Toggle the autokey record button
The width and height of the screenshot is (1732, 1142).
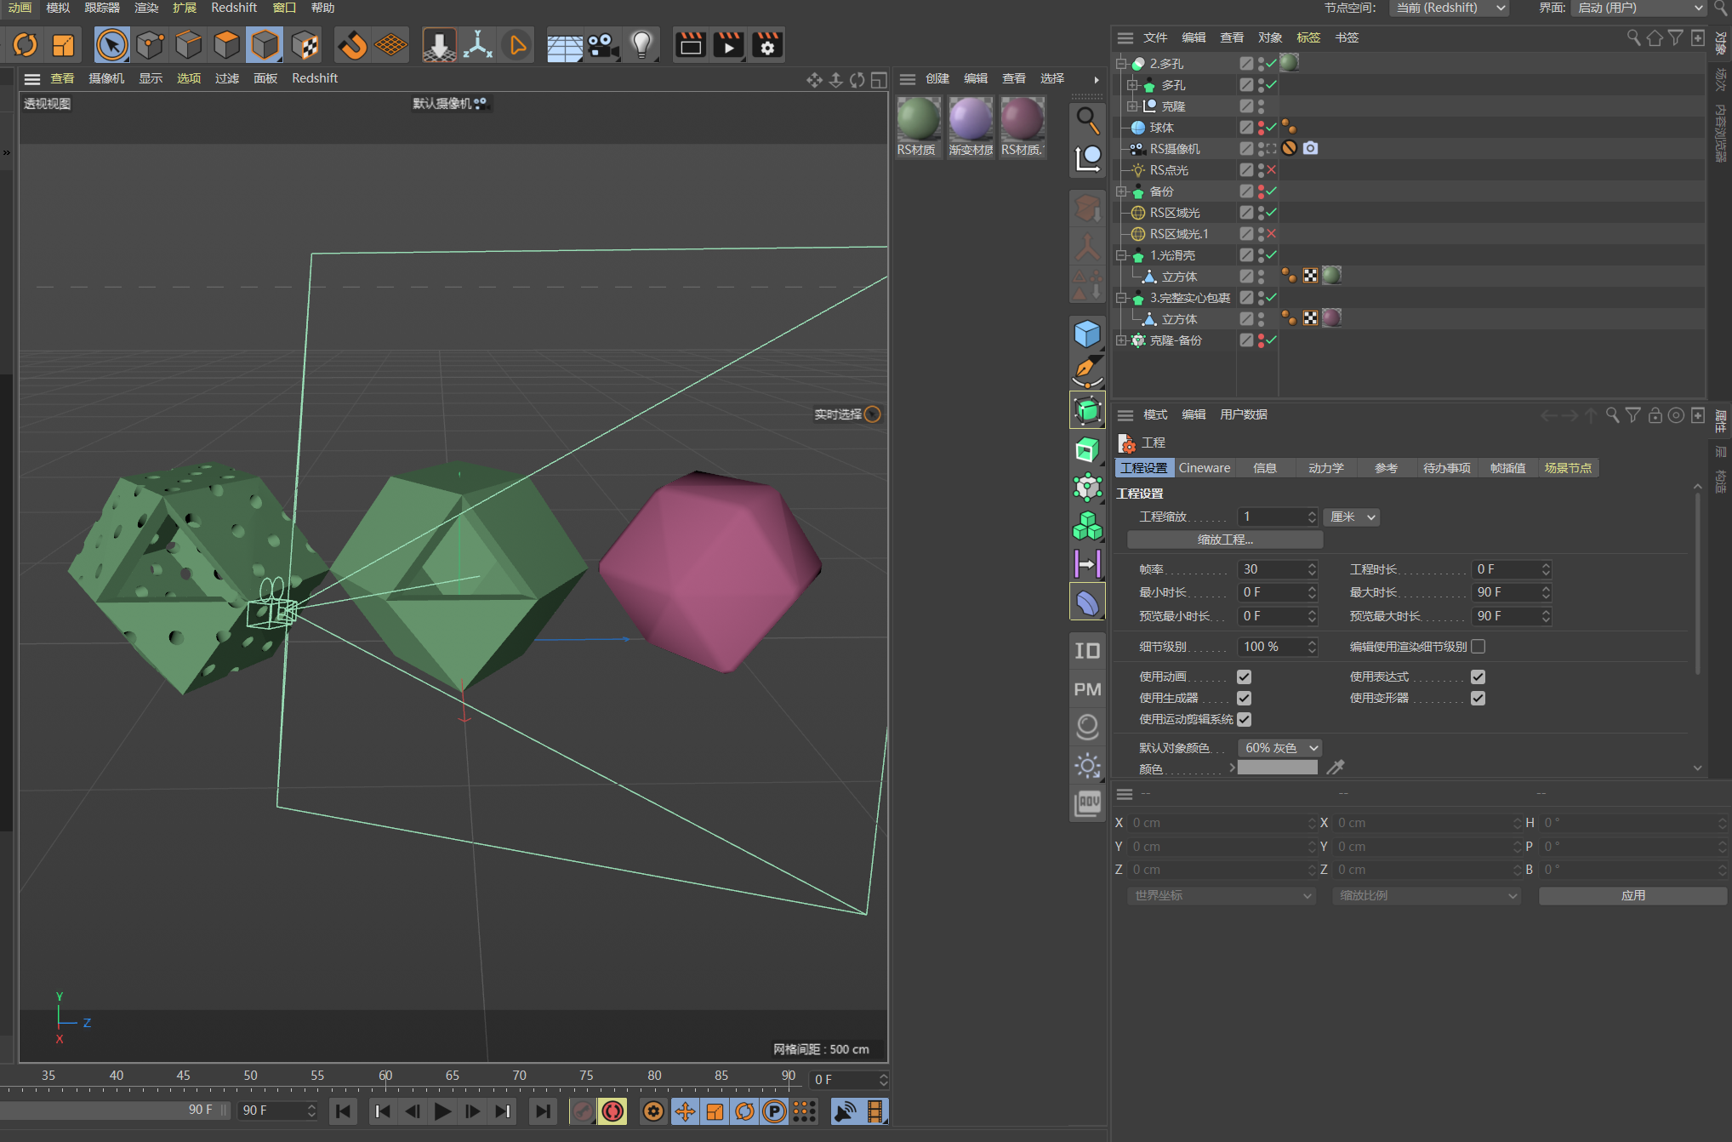612,1111
